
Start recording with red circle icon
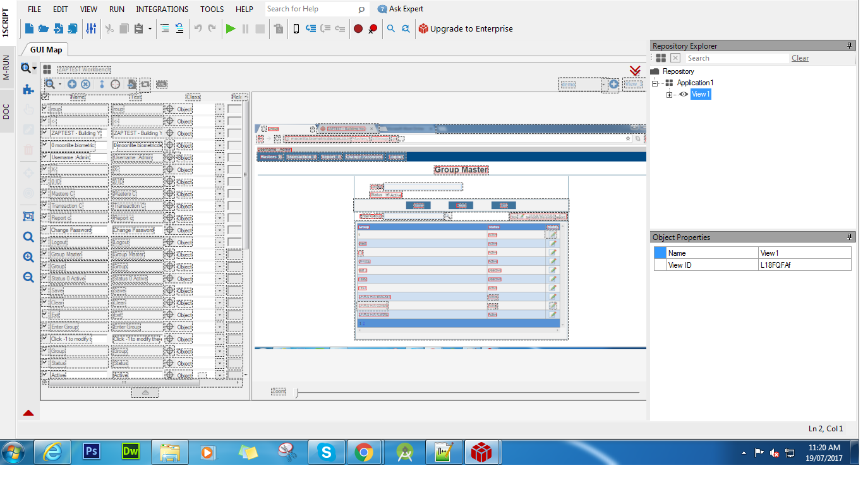pos(358,28)
